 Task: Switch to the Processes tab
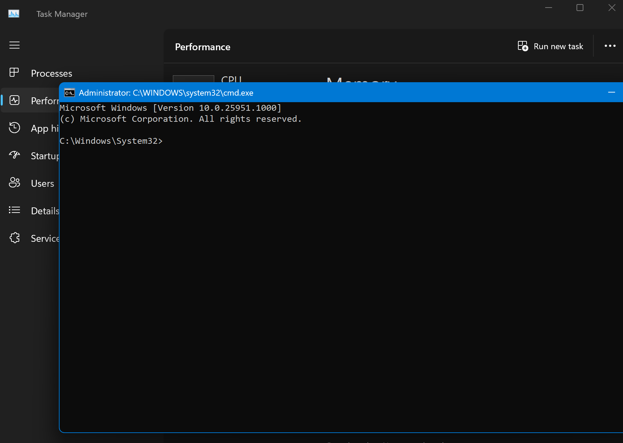coord(52,73)
